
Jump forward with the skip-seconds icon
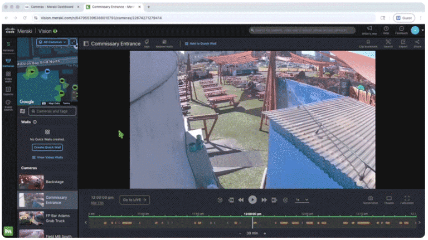pos(285,200)
